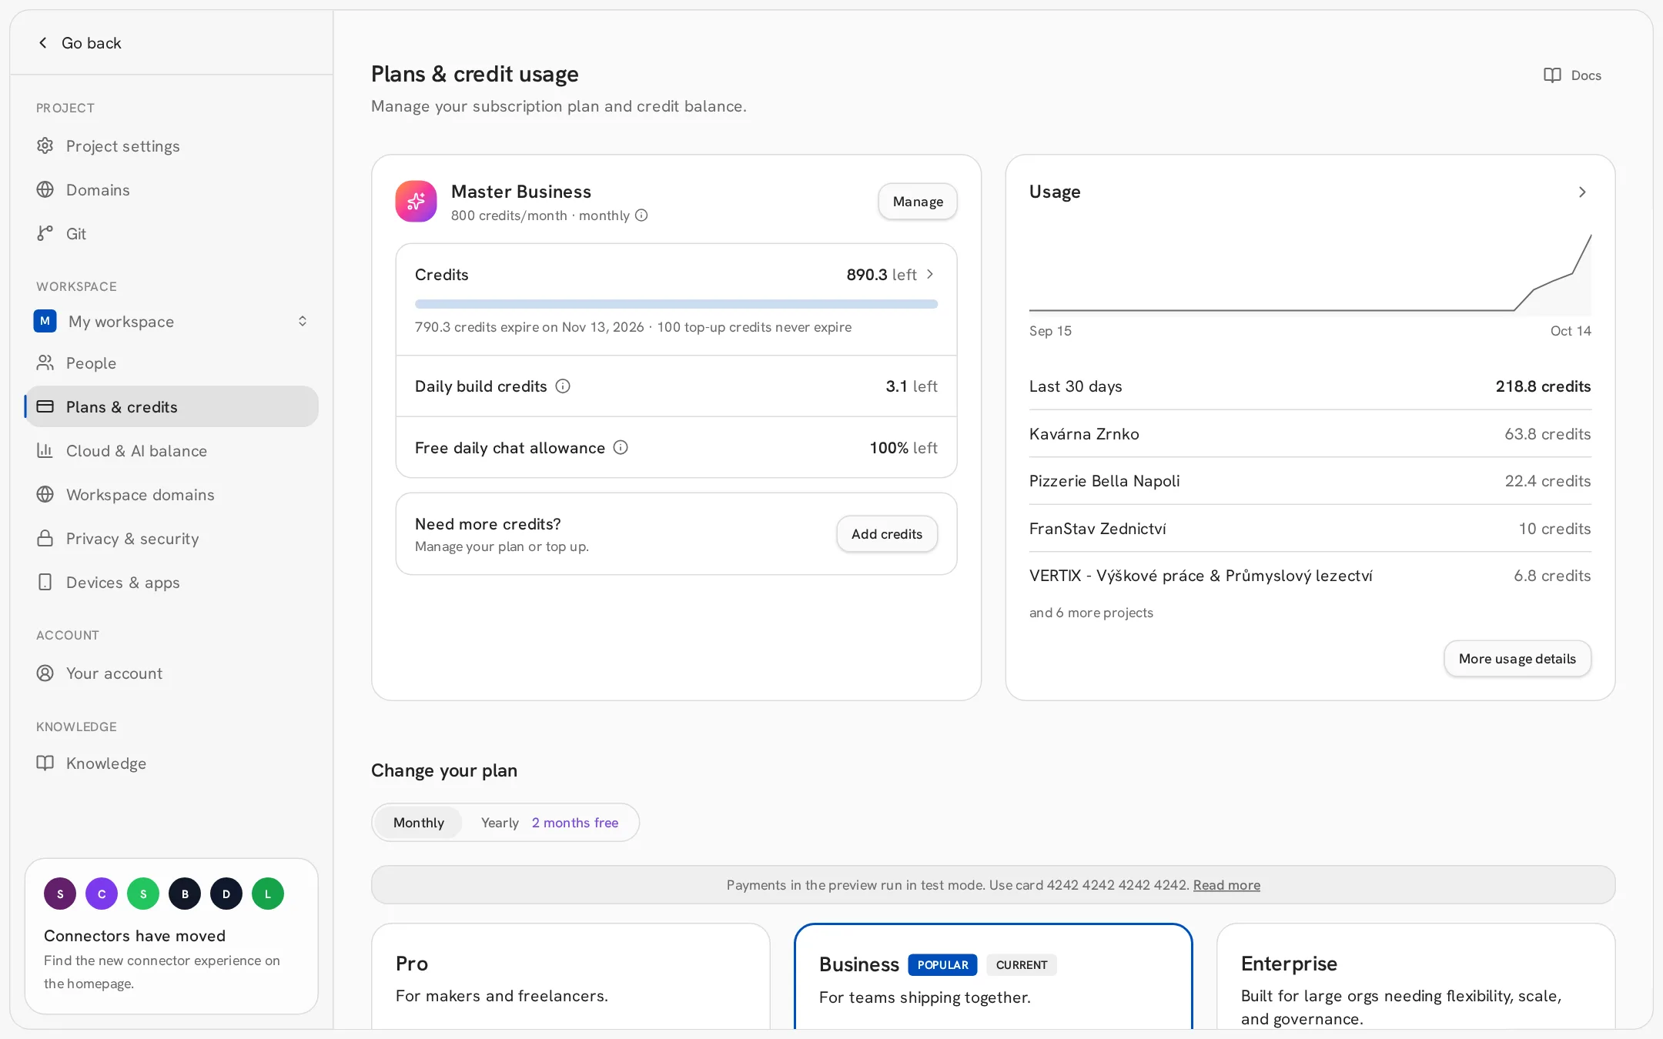Click the black B connector avatar
1663x1039 pixels.
tap(185, 894)
